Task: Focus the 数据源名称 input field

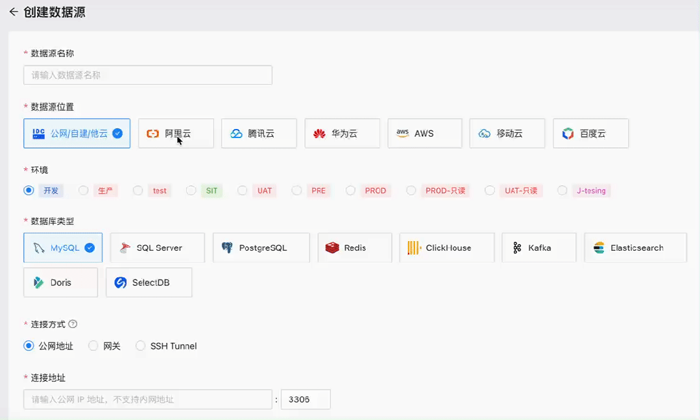Action: [x=148, y=75]
